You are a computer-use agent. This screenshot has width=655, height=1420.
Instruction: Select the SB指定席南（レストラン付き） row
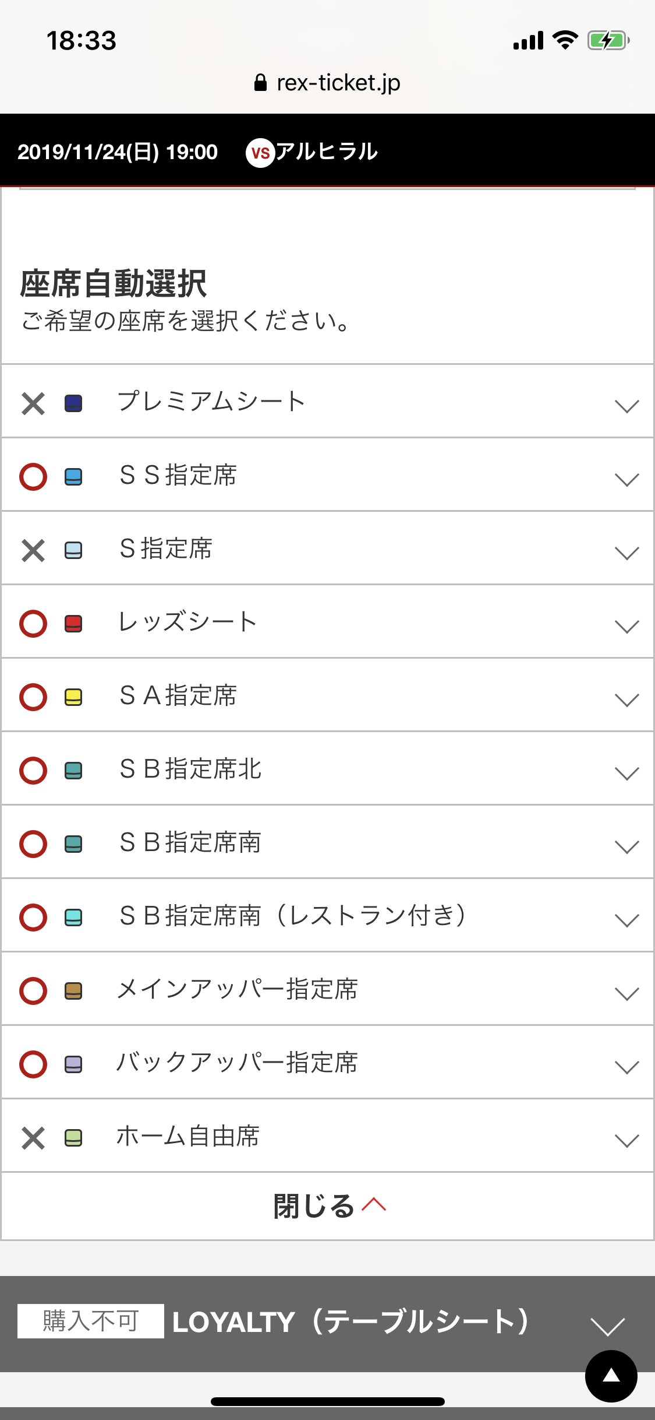(x=292, y=916)
